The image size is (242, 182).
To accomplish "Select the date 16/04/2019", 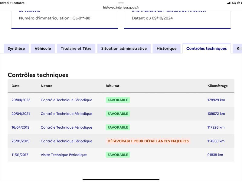I will point(20,127).
